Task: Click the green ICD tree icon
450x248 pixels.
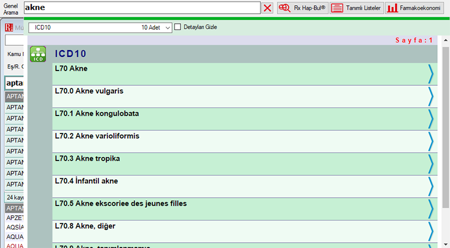Action: pyautogui.click(x=38, y=54)
